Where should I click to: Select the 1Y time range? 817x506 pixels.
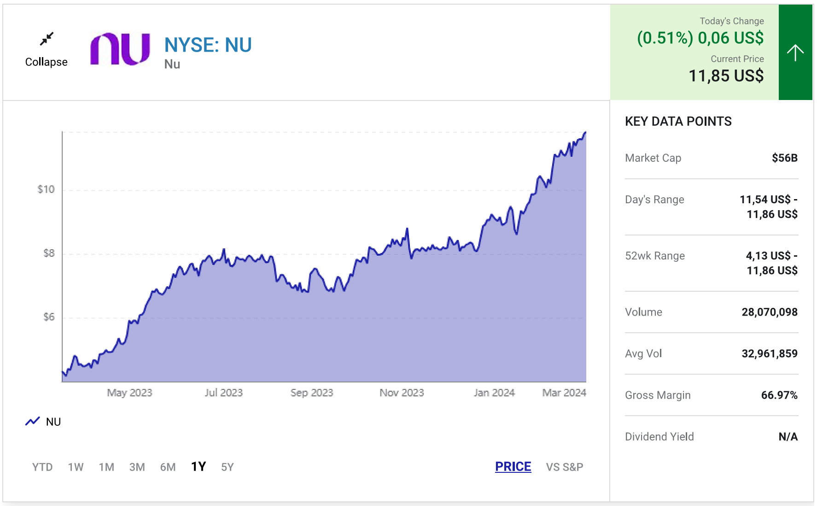(198, 466)
